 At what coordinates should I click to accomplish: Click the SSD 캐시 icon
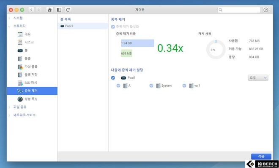tap(20, 83)
